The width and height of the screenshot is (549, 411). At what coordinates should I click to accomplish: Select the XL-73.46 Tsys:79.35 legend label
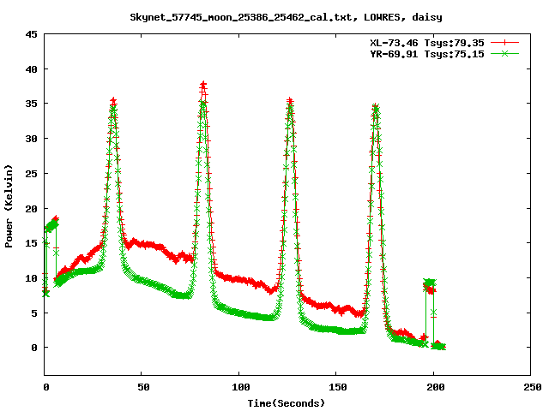pos(427,43)
